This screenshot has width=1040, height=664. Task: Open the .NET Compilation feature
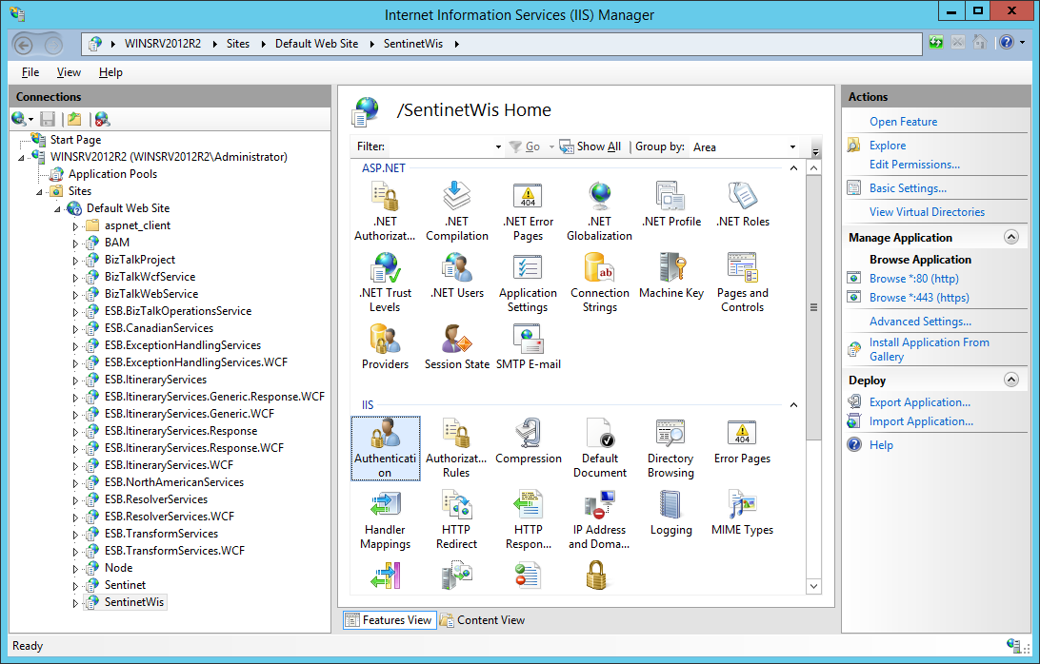click(x=456, y=211)
